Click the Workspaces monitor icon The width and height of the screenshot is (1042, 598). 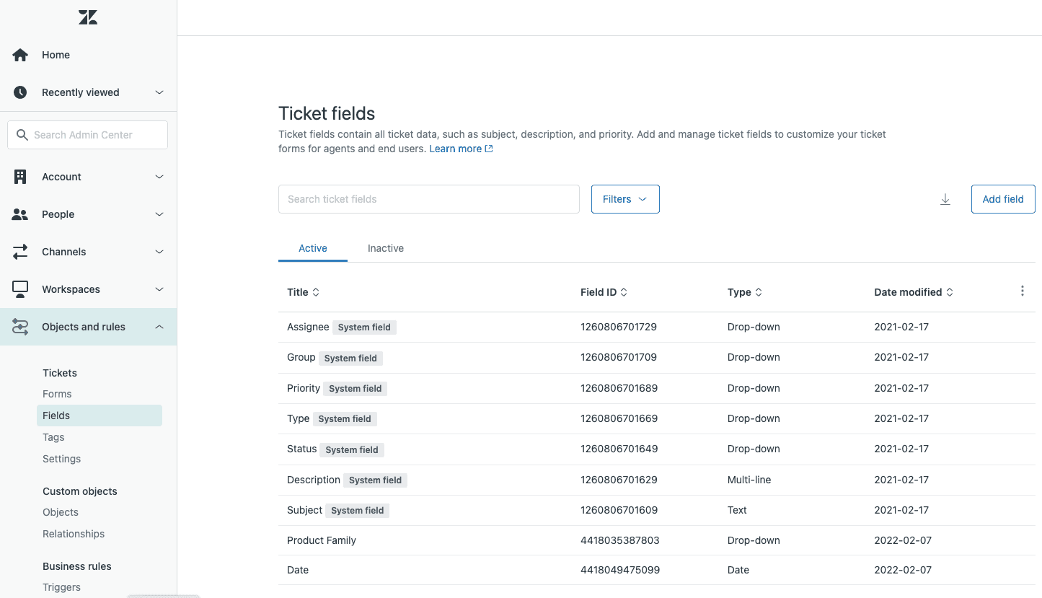pyautogui.click(x=19, y=289)
